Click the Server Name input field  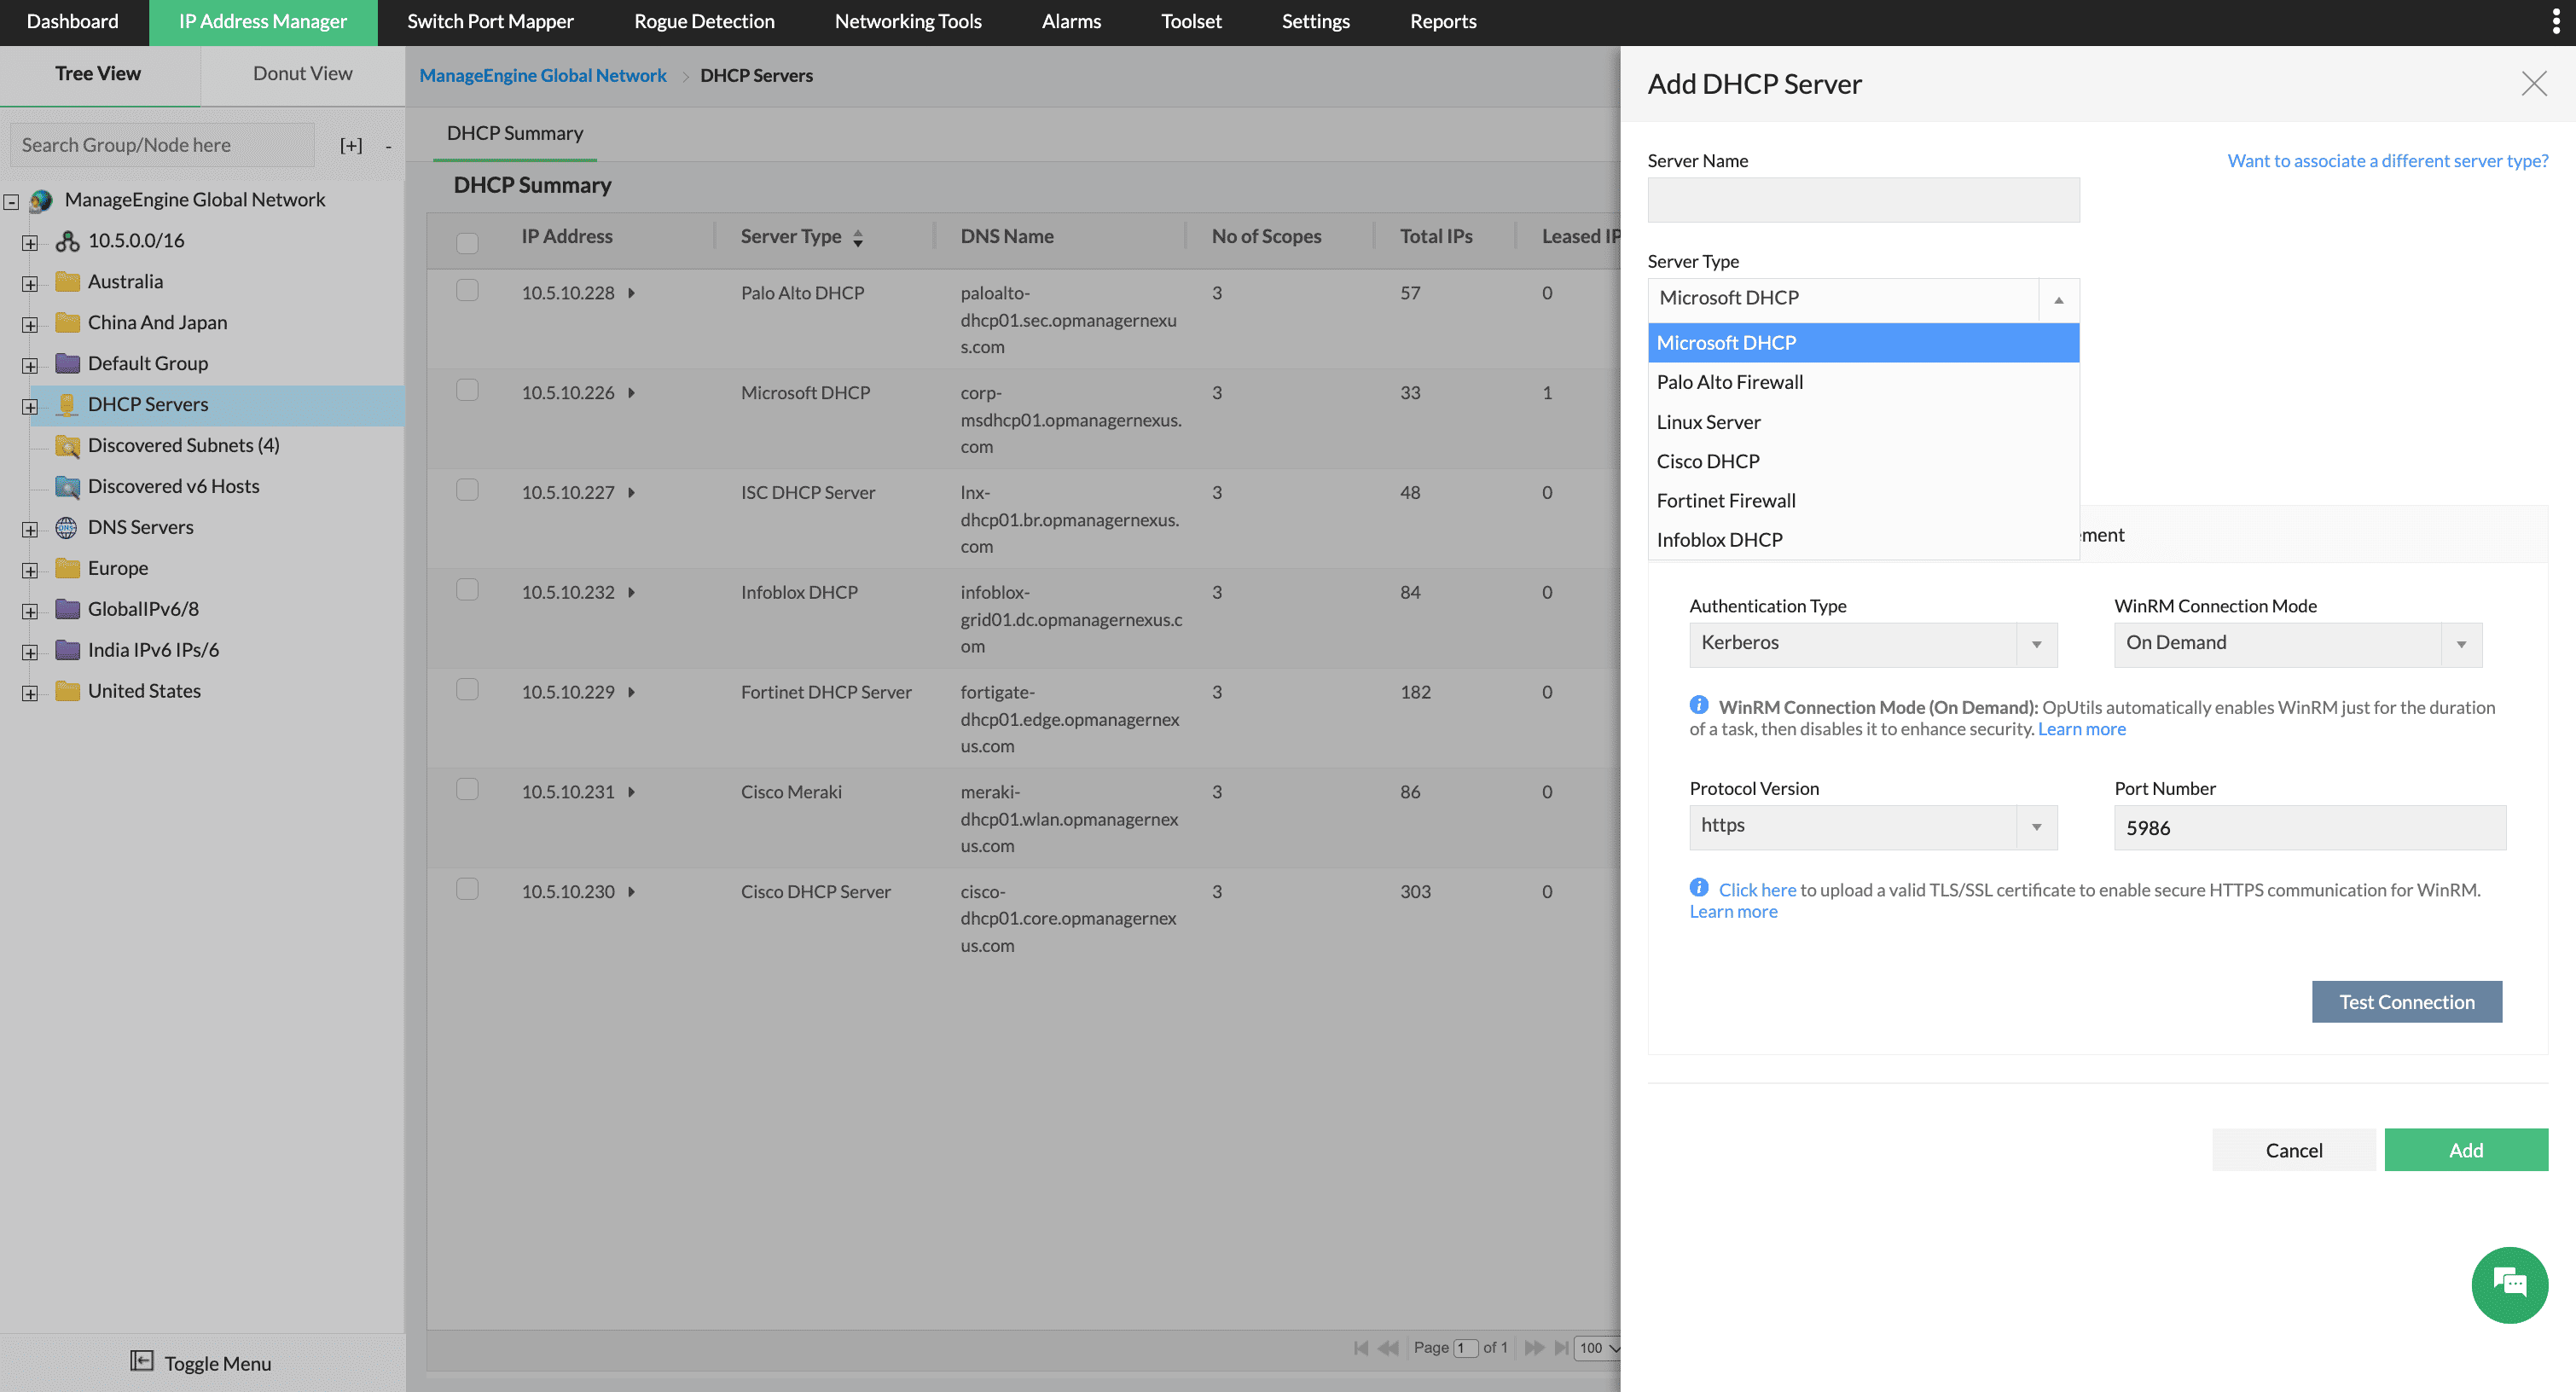click(1863, 200)
